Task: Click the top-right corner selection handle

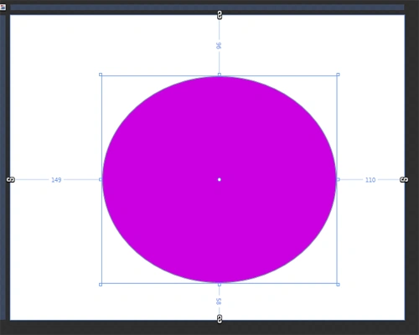Action: tap(338, 75)
